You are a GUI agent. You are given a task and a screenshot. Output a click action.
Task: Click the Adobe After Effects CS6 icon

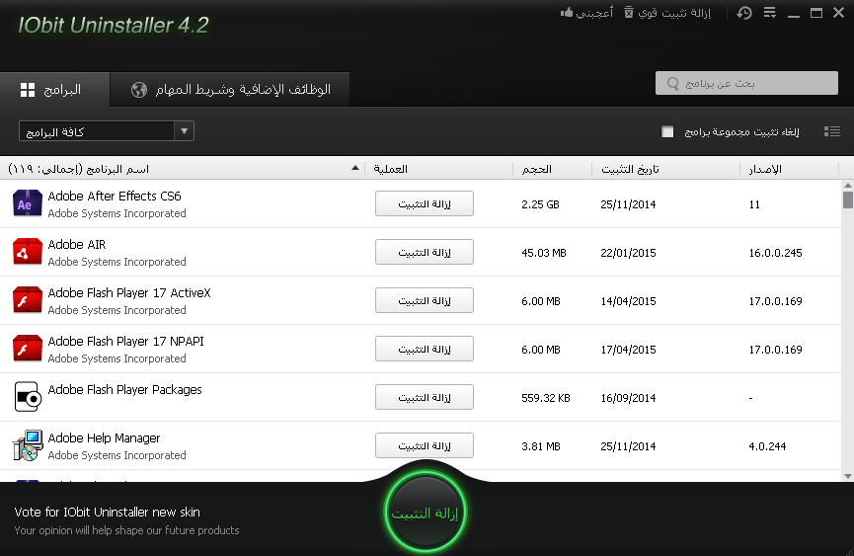click(28, 203)
